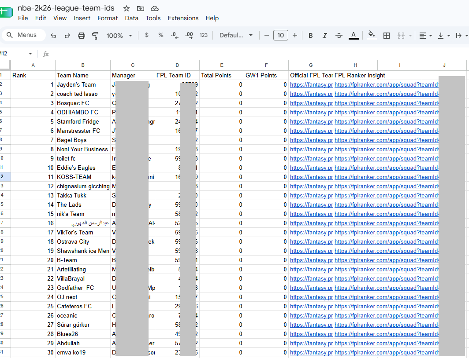
Task: Open text wrapping dropdown
Action: click(x=461, y=36)
